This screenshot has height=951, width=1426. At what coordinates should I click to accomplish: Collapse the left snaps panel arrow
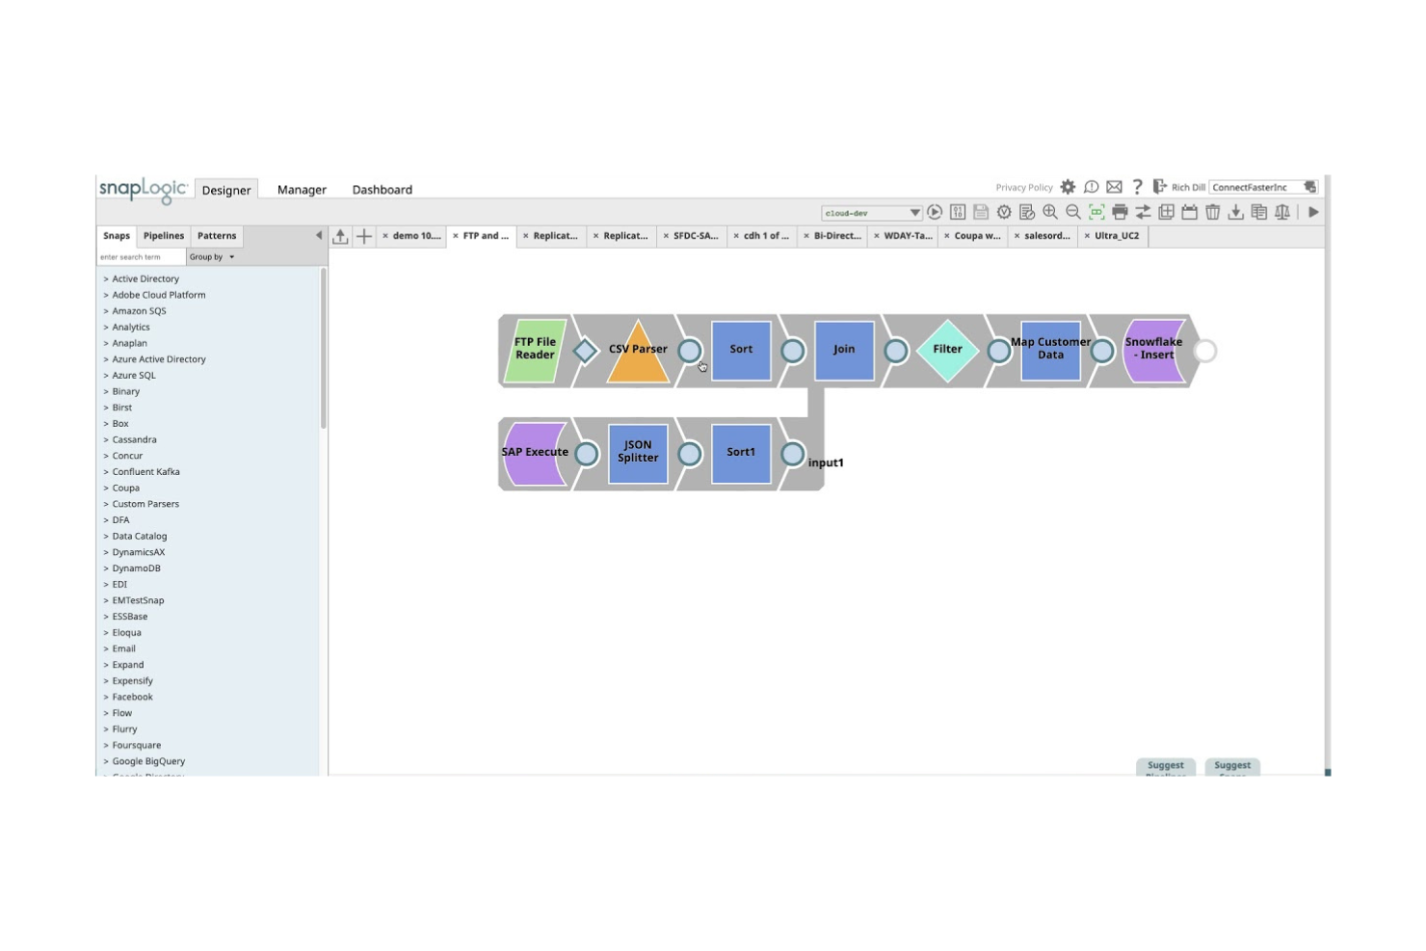point(319,235)
